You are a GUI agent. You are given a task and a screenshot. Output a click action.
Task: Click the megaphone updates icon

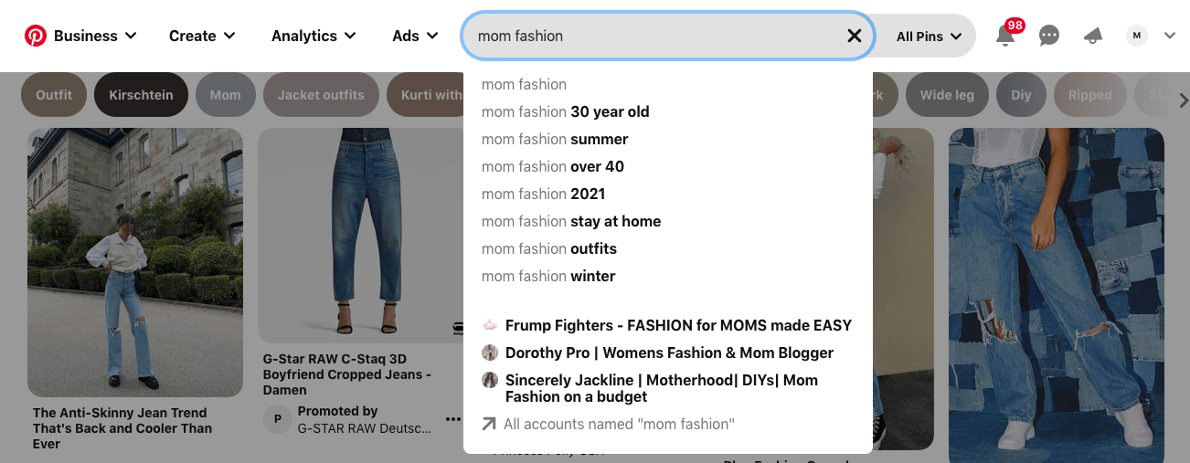tap(1093, 37)
